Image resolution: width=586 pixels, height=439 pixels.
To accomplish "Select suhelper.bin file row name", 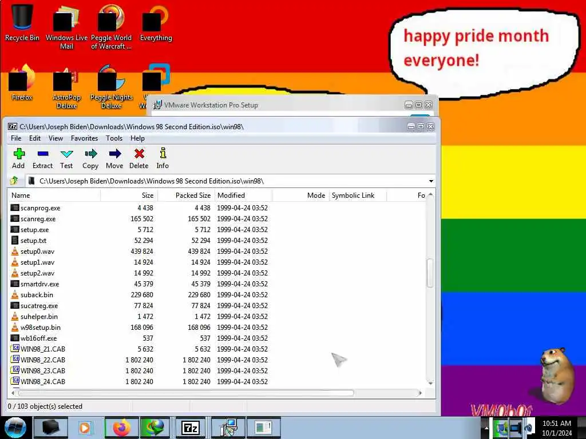I will [39, 317].
